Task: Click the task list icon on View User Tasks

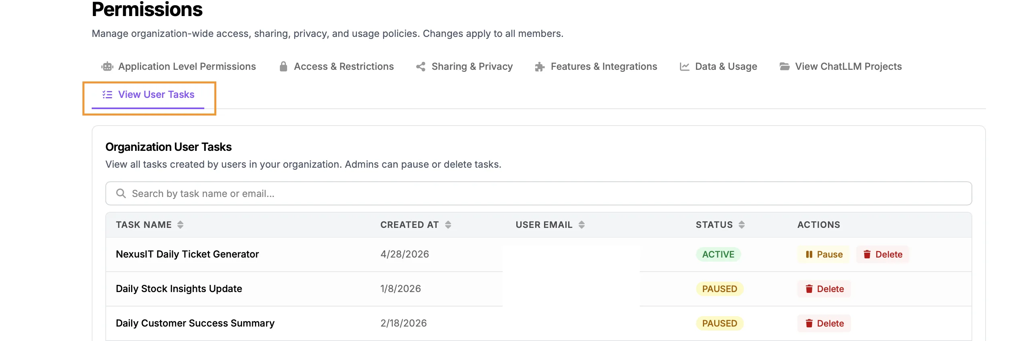Action: [107, 95]
